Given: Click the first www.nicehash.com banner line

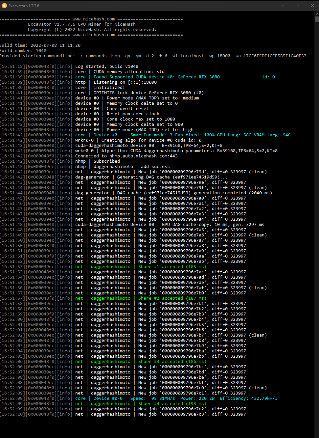Looking at the screenshot, I should click(91, 19).
